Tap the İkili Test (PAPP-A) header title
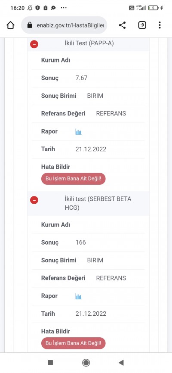The image size is (172, 373). (89, 44)
